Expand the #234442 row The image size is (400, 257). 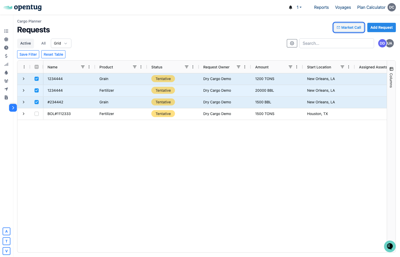point(24,102)
